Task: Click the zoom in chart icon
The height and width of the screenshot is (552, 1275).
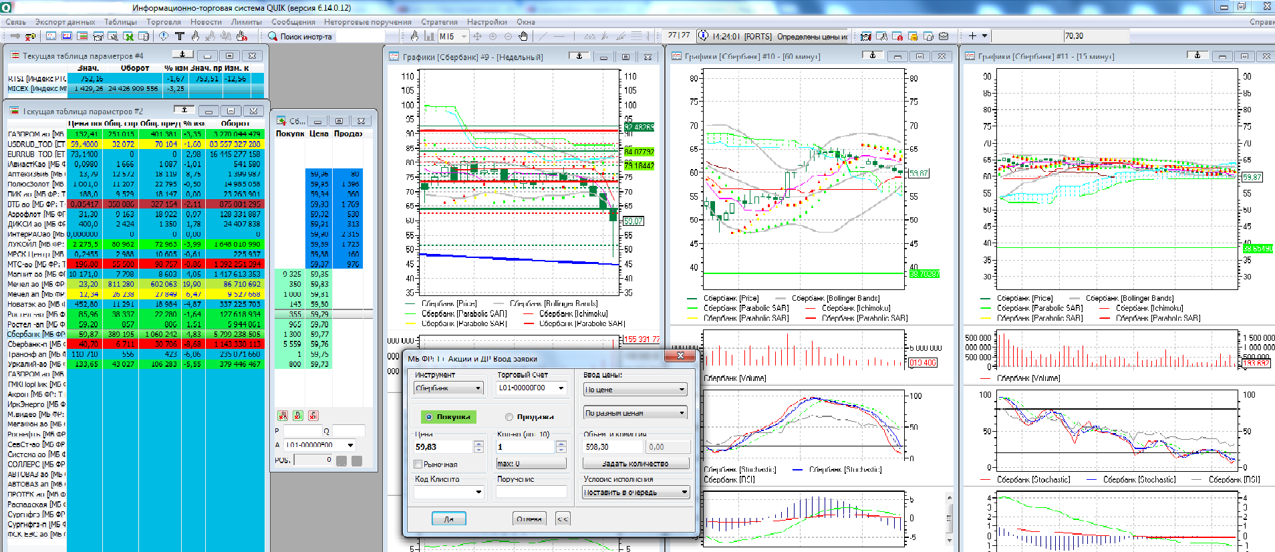Action: pos(492,36)
